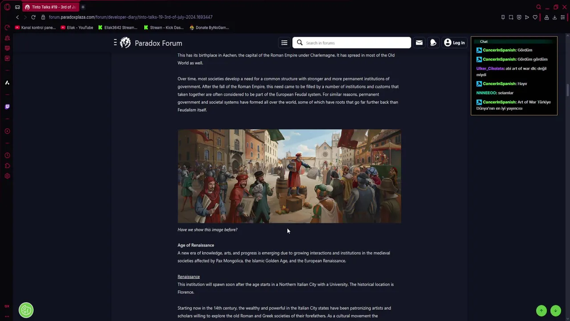Open the Kanal kontrol paneli bookmark

pyautogui.click(x=35, y=28)
